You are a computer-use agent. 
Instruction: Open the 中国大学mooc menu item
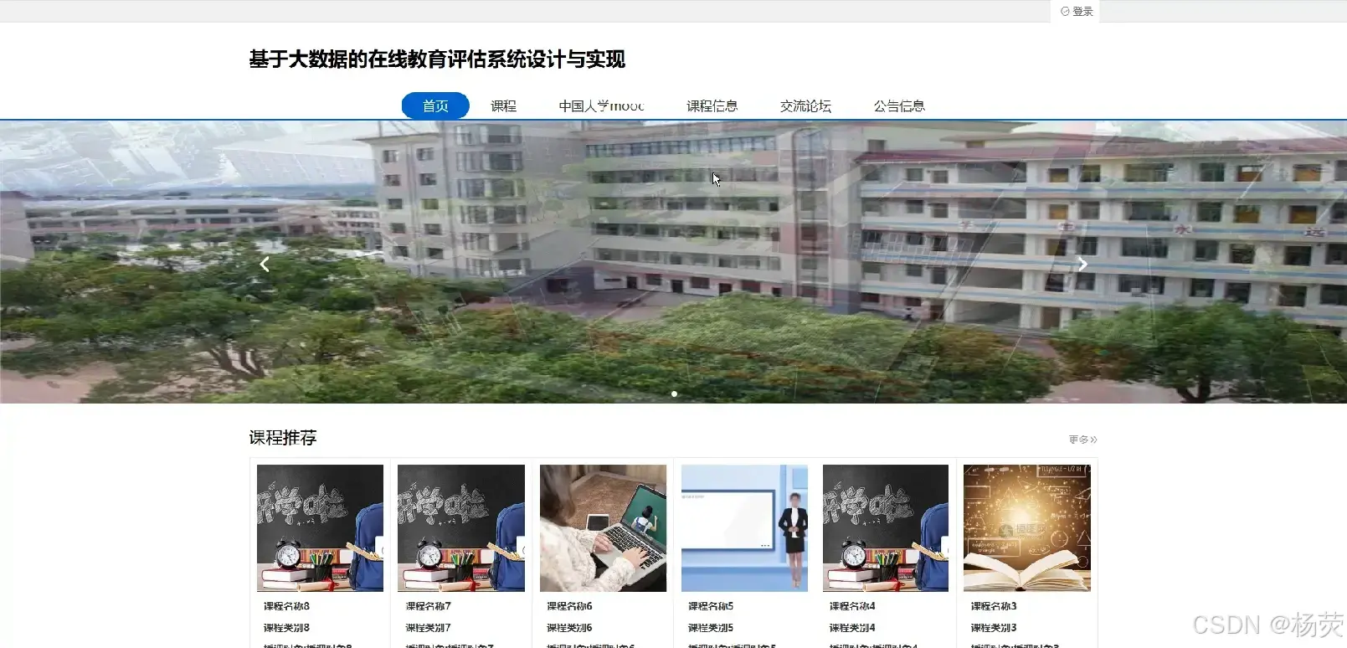pos(601,105)
